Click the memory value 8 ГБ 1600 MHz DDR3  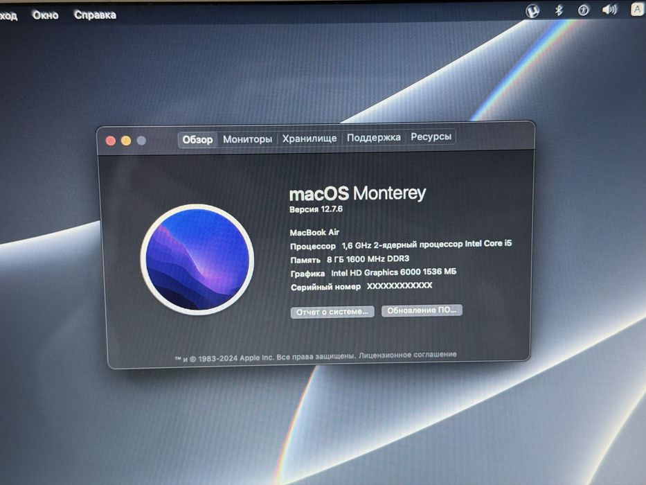368,259
